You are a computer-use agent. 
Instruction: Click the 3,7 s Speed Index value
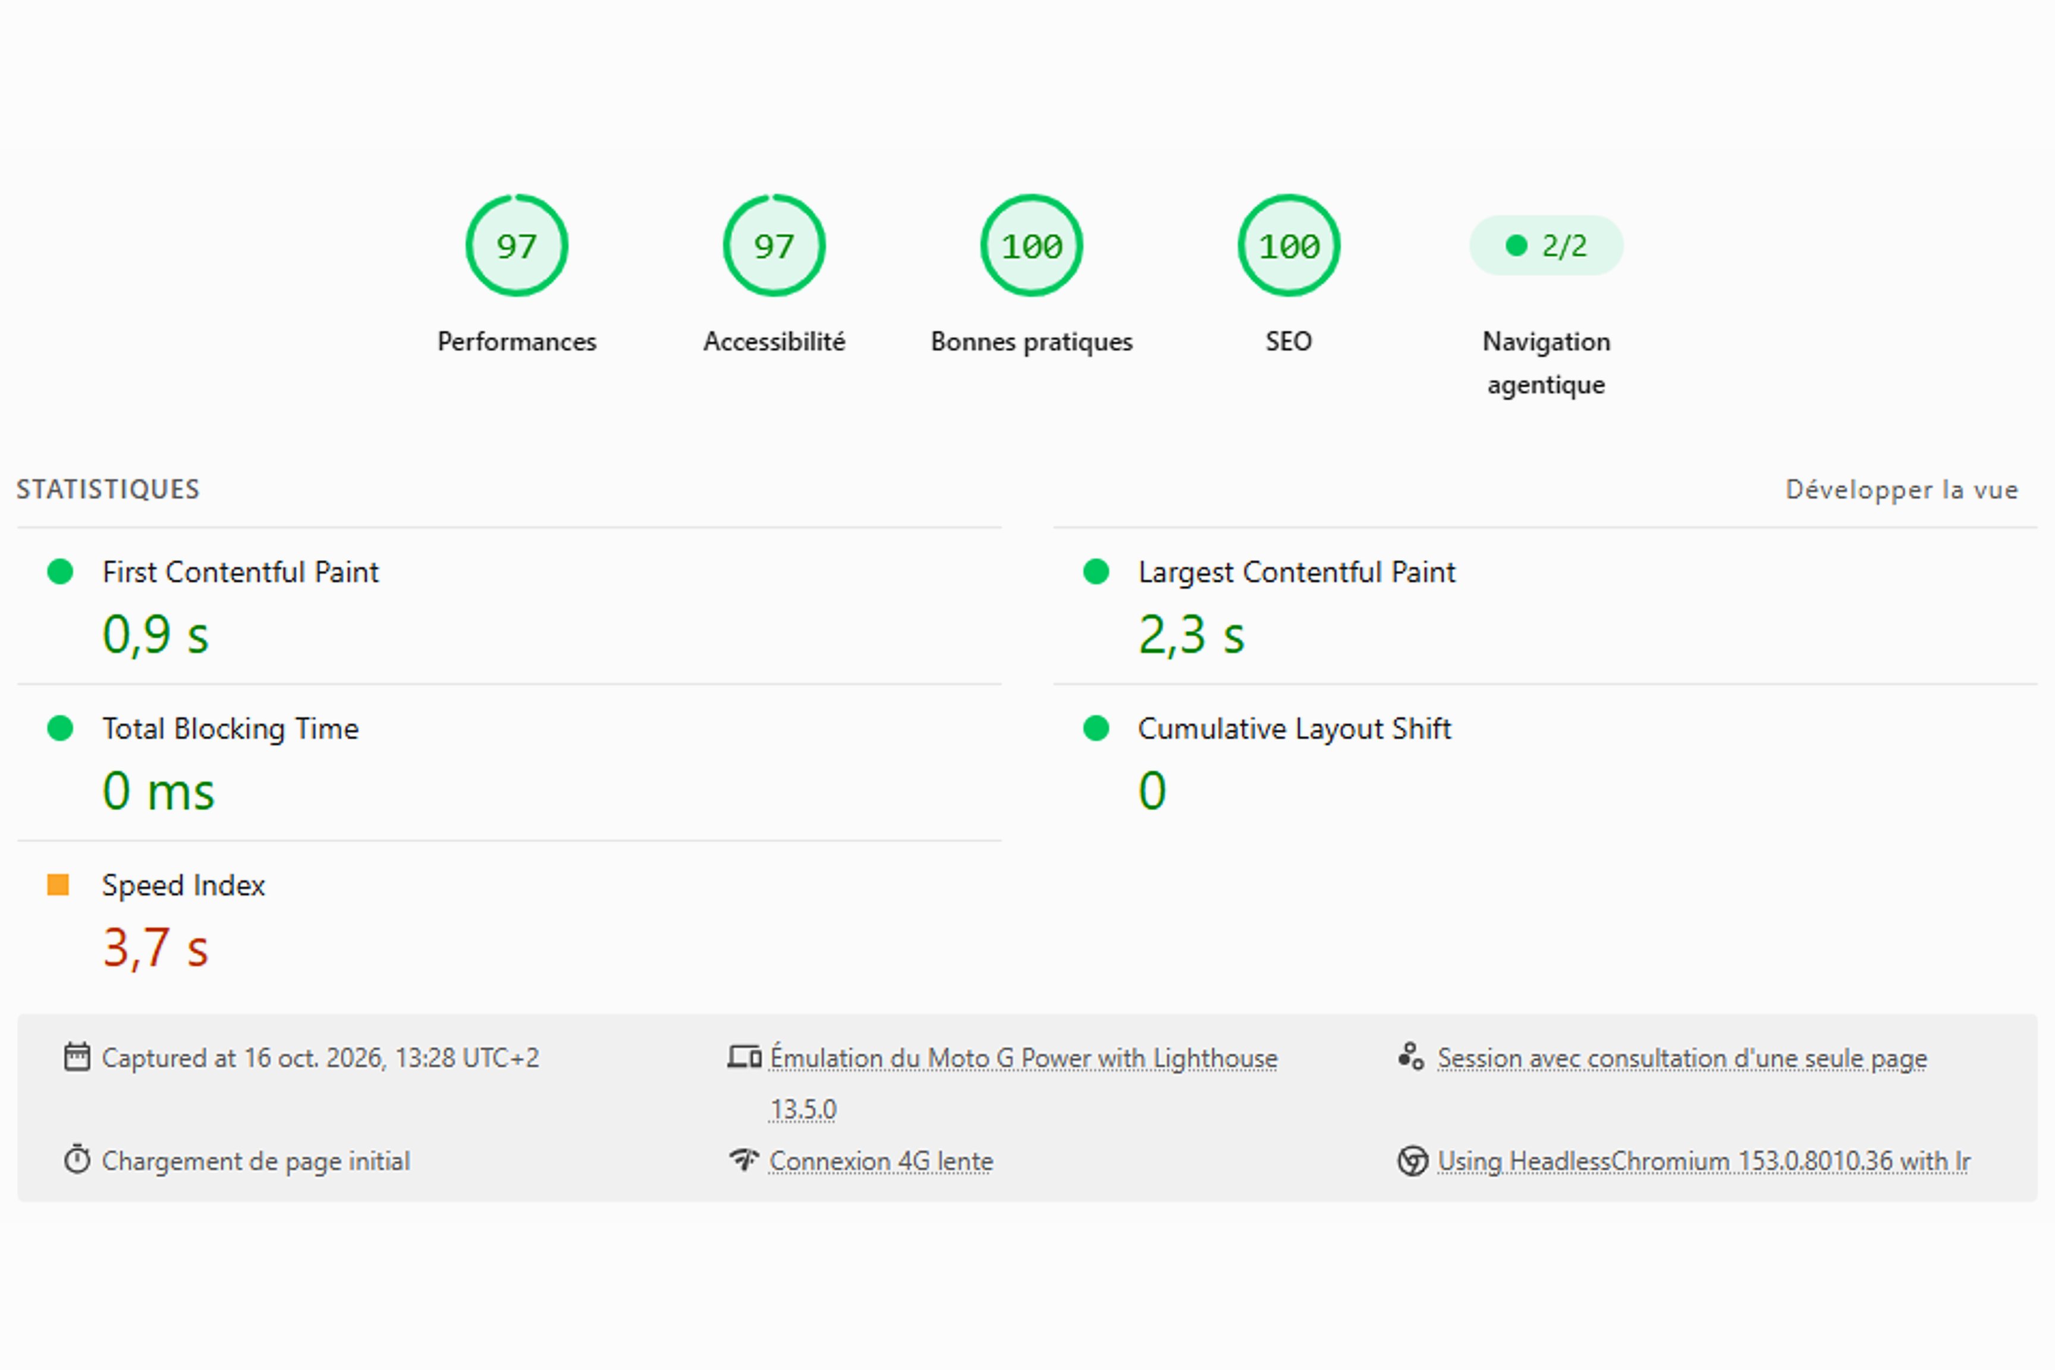[x=156, y=948]
